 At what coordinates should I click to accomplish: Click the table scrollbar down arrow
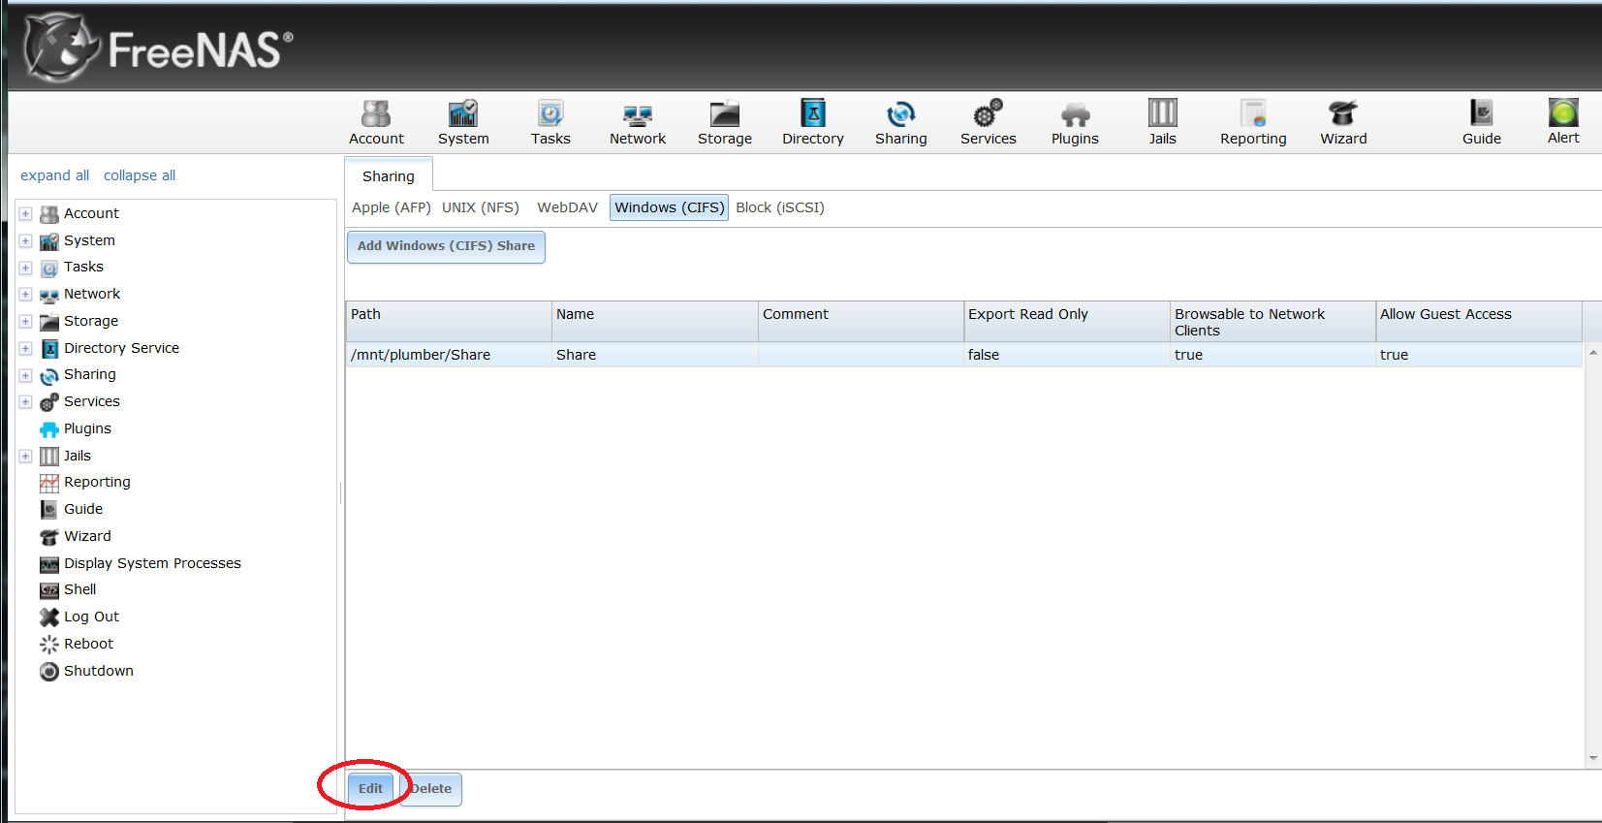(1593, 759)
